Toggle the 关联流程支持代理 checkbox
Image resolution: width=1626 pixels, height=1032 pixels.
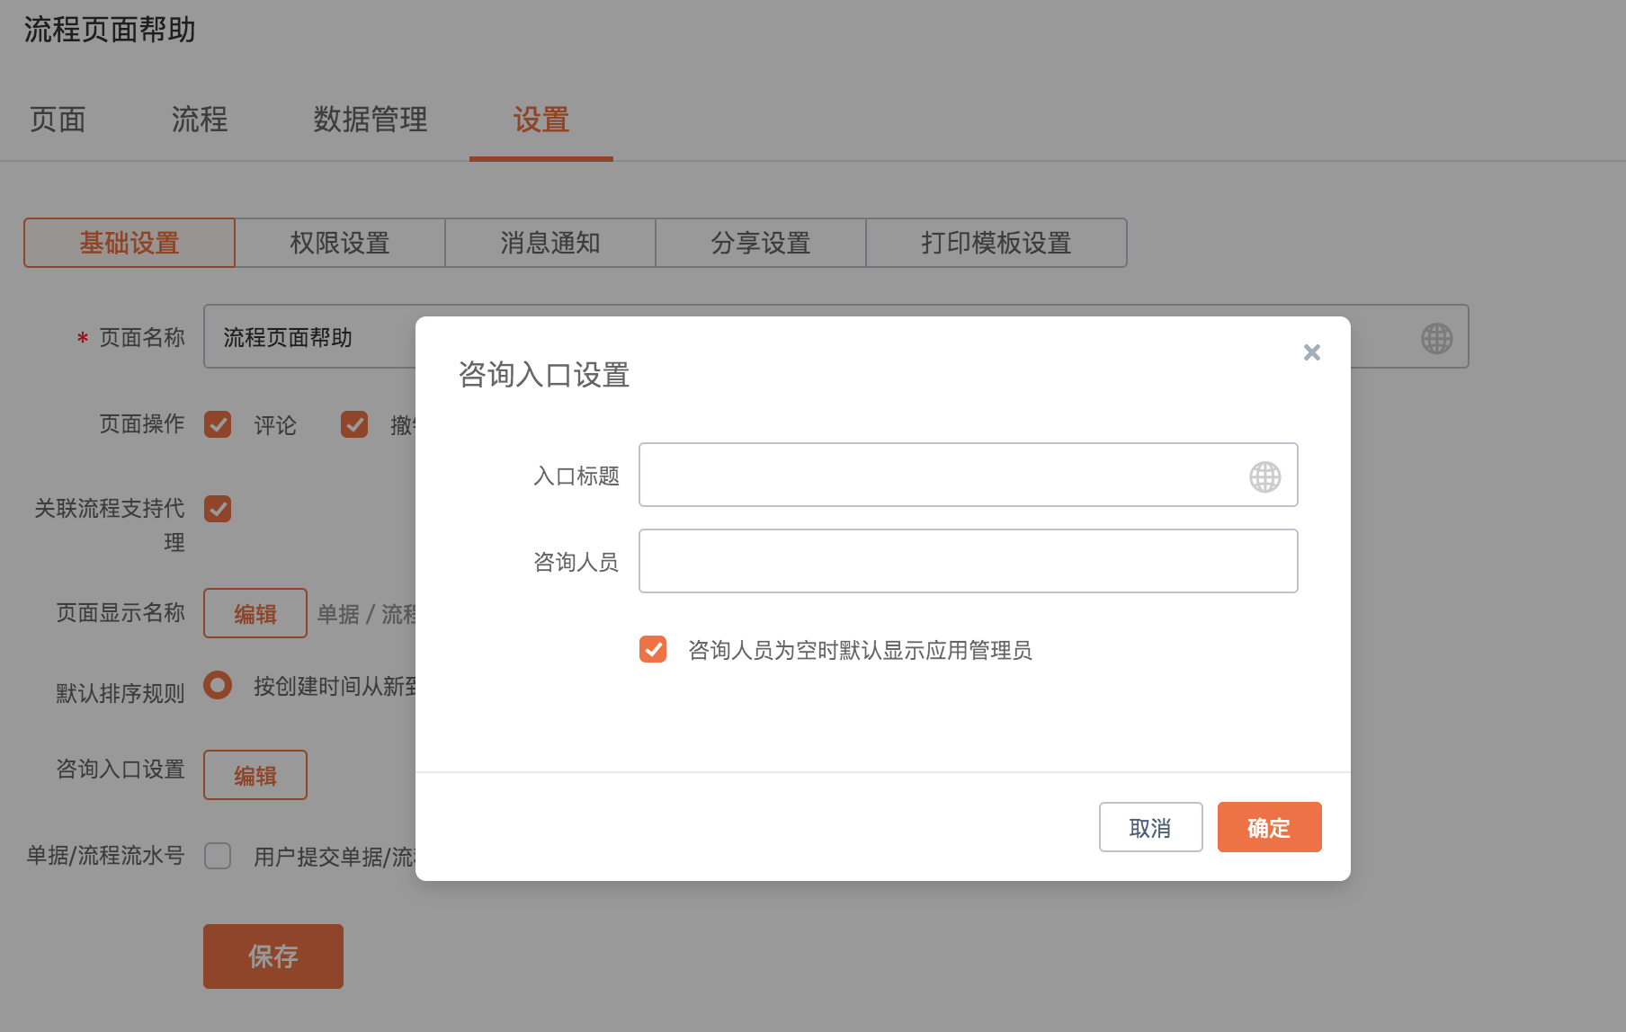[218, 509]
